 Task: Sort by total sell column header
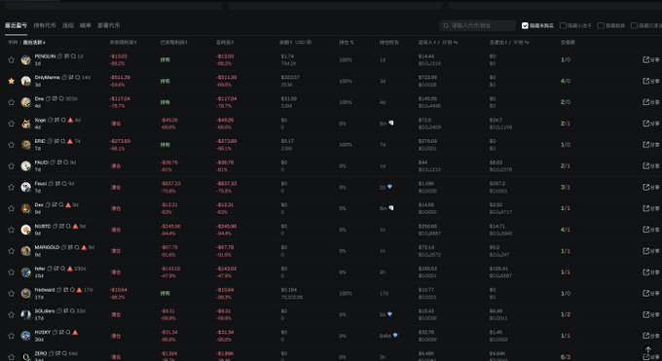point(498,42)
